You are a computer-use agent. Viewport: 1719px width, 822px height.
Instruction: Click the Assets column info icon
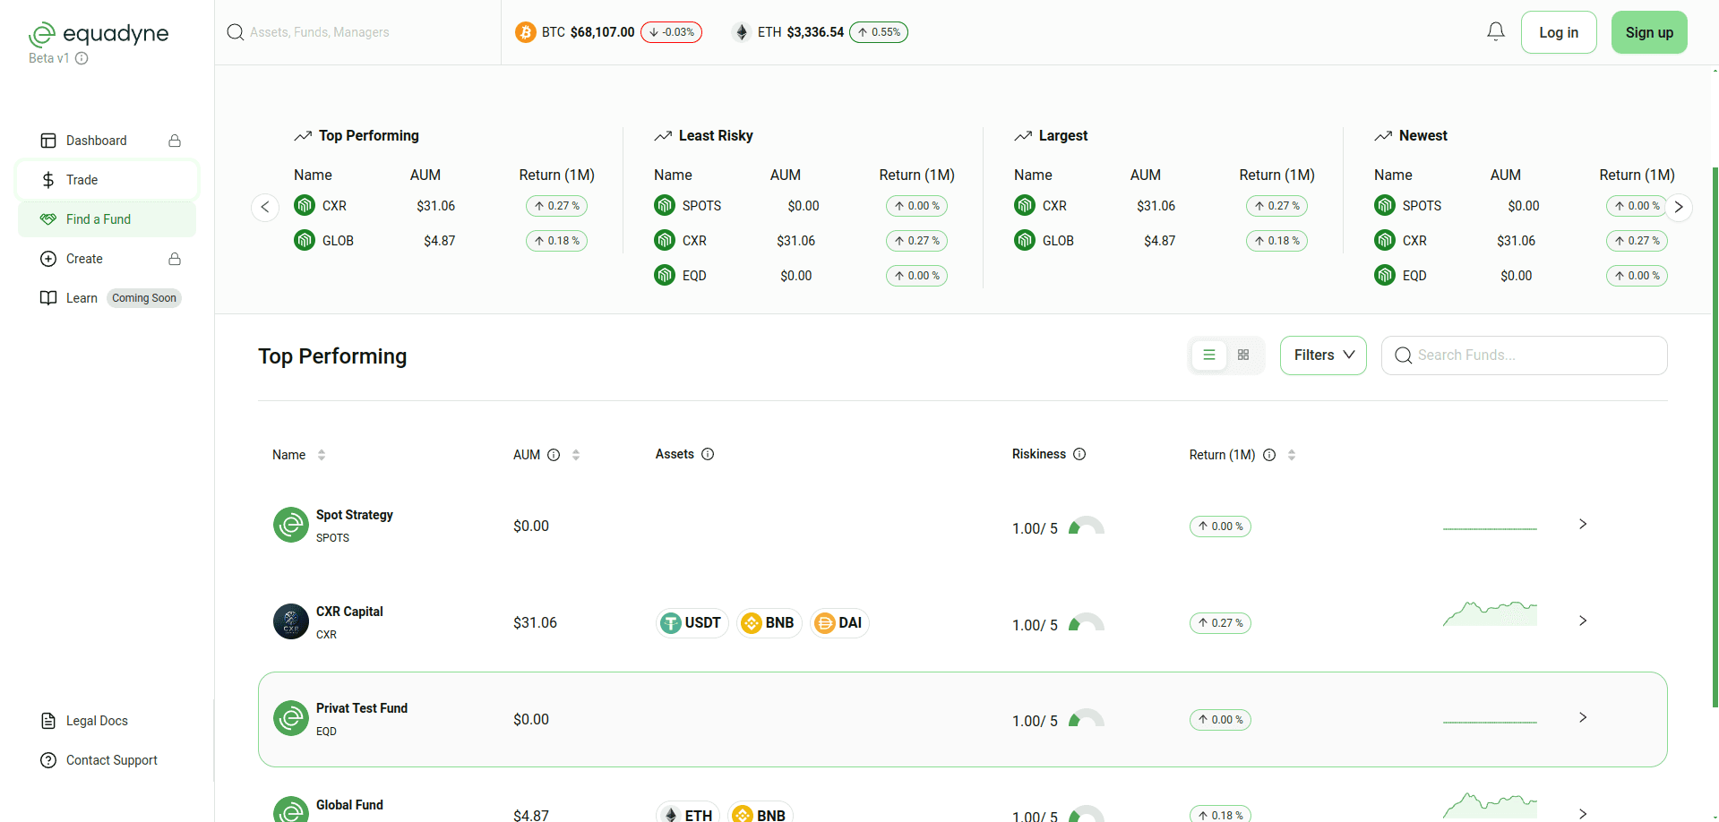[x=708, y=454]
